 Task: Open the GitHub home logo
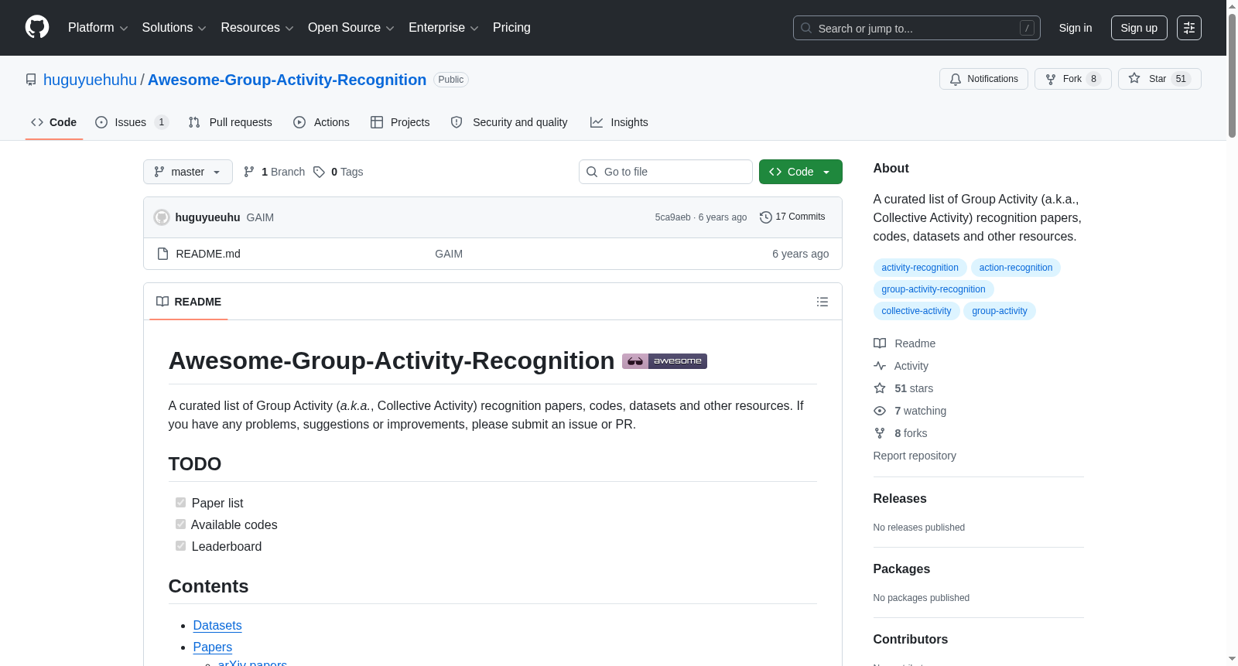(37, 27)
